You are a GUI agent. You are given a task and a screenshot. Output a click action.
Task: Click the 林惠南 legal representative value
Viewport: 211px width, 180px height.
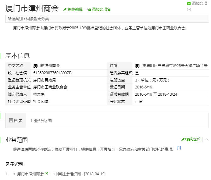[39, 94]
